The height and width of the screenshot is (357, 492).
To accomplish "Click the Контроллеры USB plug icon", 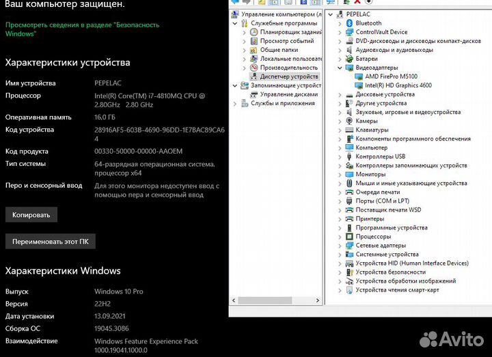I will point(349,156).
